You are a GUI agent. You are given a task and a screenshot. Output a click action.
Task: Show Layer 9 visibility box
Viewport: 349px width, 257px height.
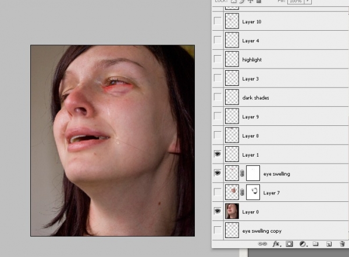[x=218, y=116]
